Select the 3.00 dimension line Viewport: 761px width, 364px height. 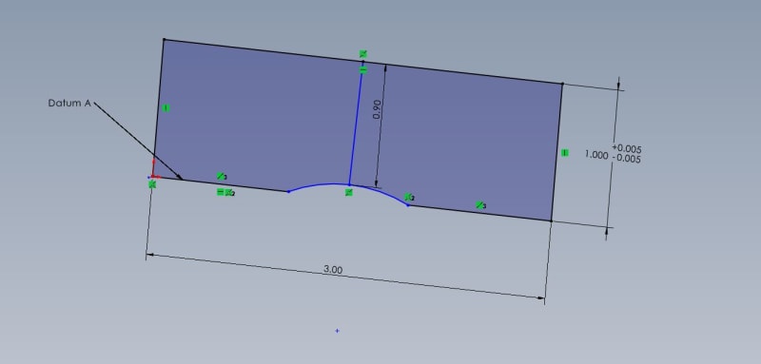(x=344, y=277)
